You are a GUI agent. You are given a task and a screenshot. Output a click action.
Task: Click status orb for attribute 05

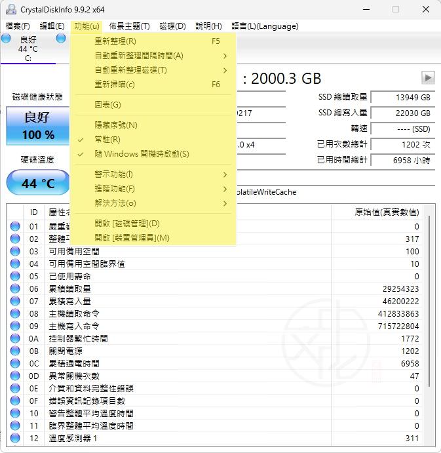click(x=15, y=276)
